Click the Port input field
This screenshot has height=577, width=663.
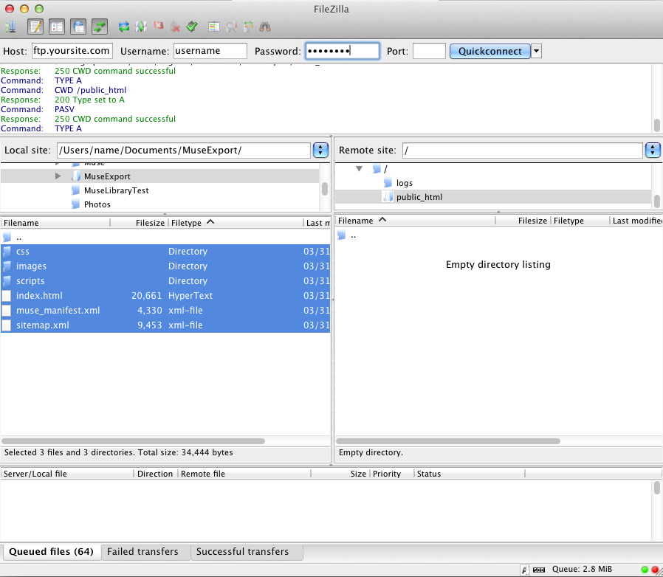[x=429, y=51]
